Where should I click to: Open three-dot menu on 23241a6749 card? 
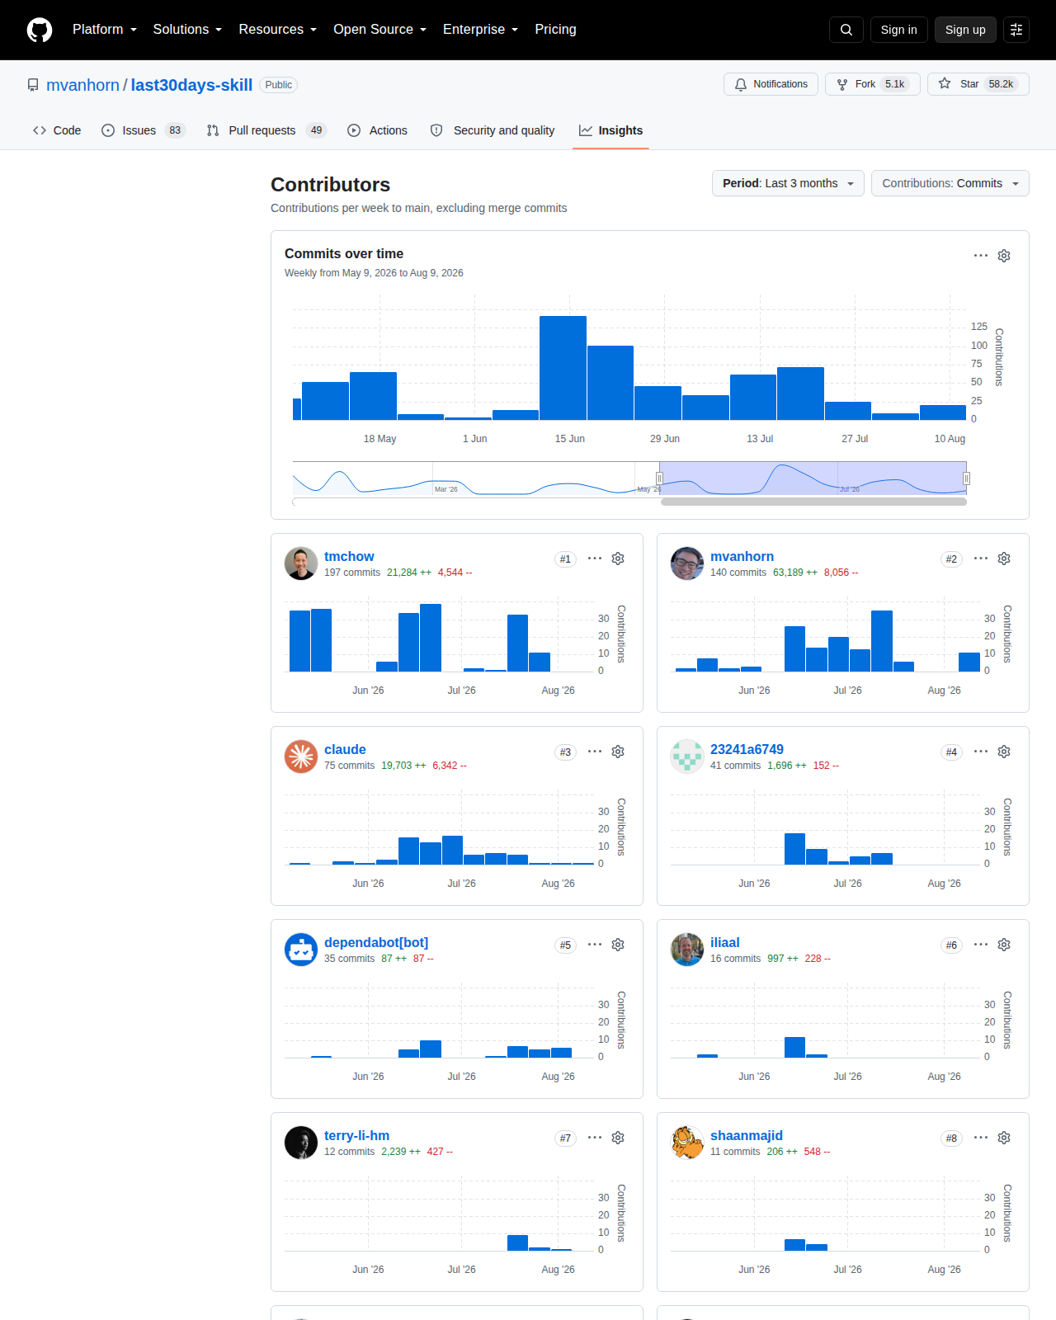tap(981, 752)
